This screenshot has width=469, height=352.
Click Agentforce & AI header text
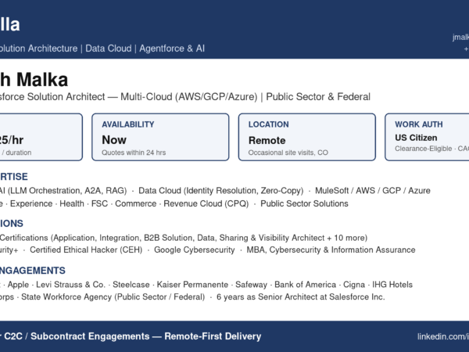pos(172,48)
